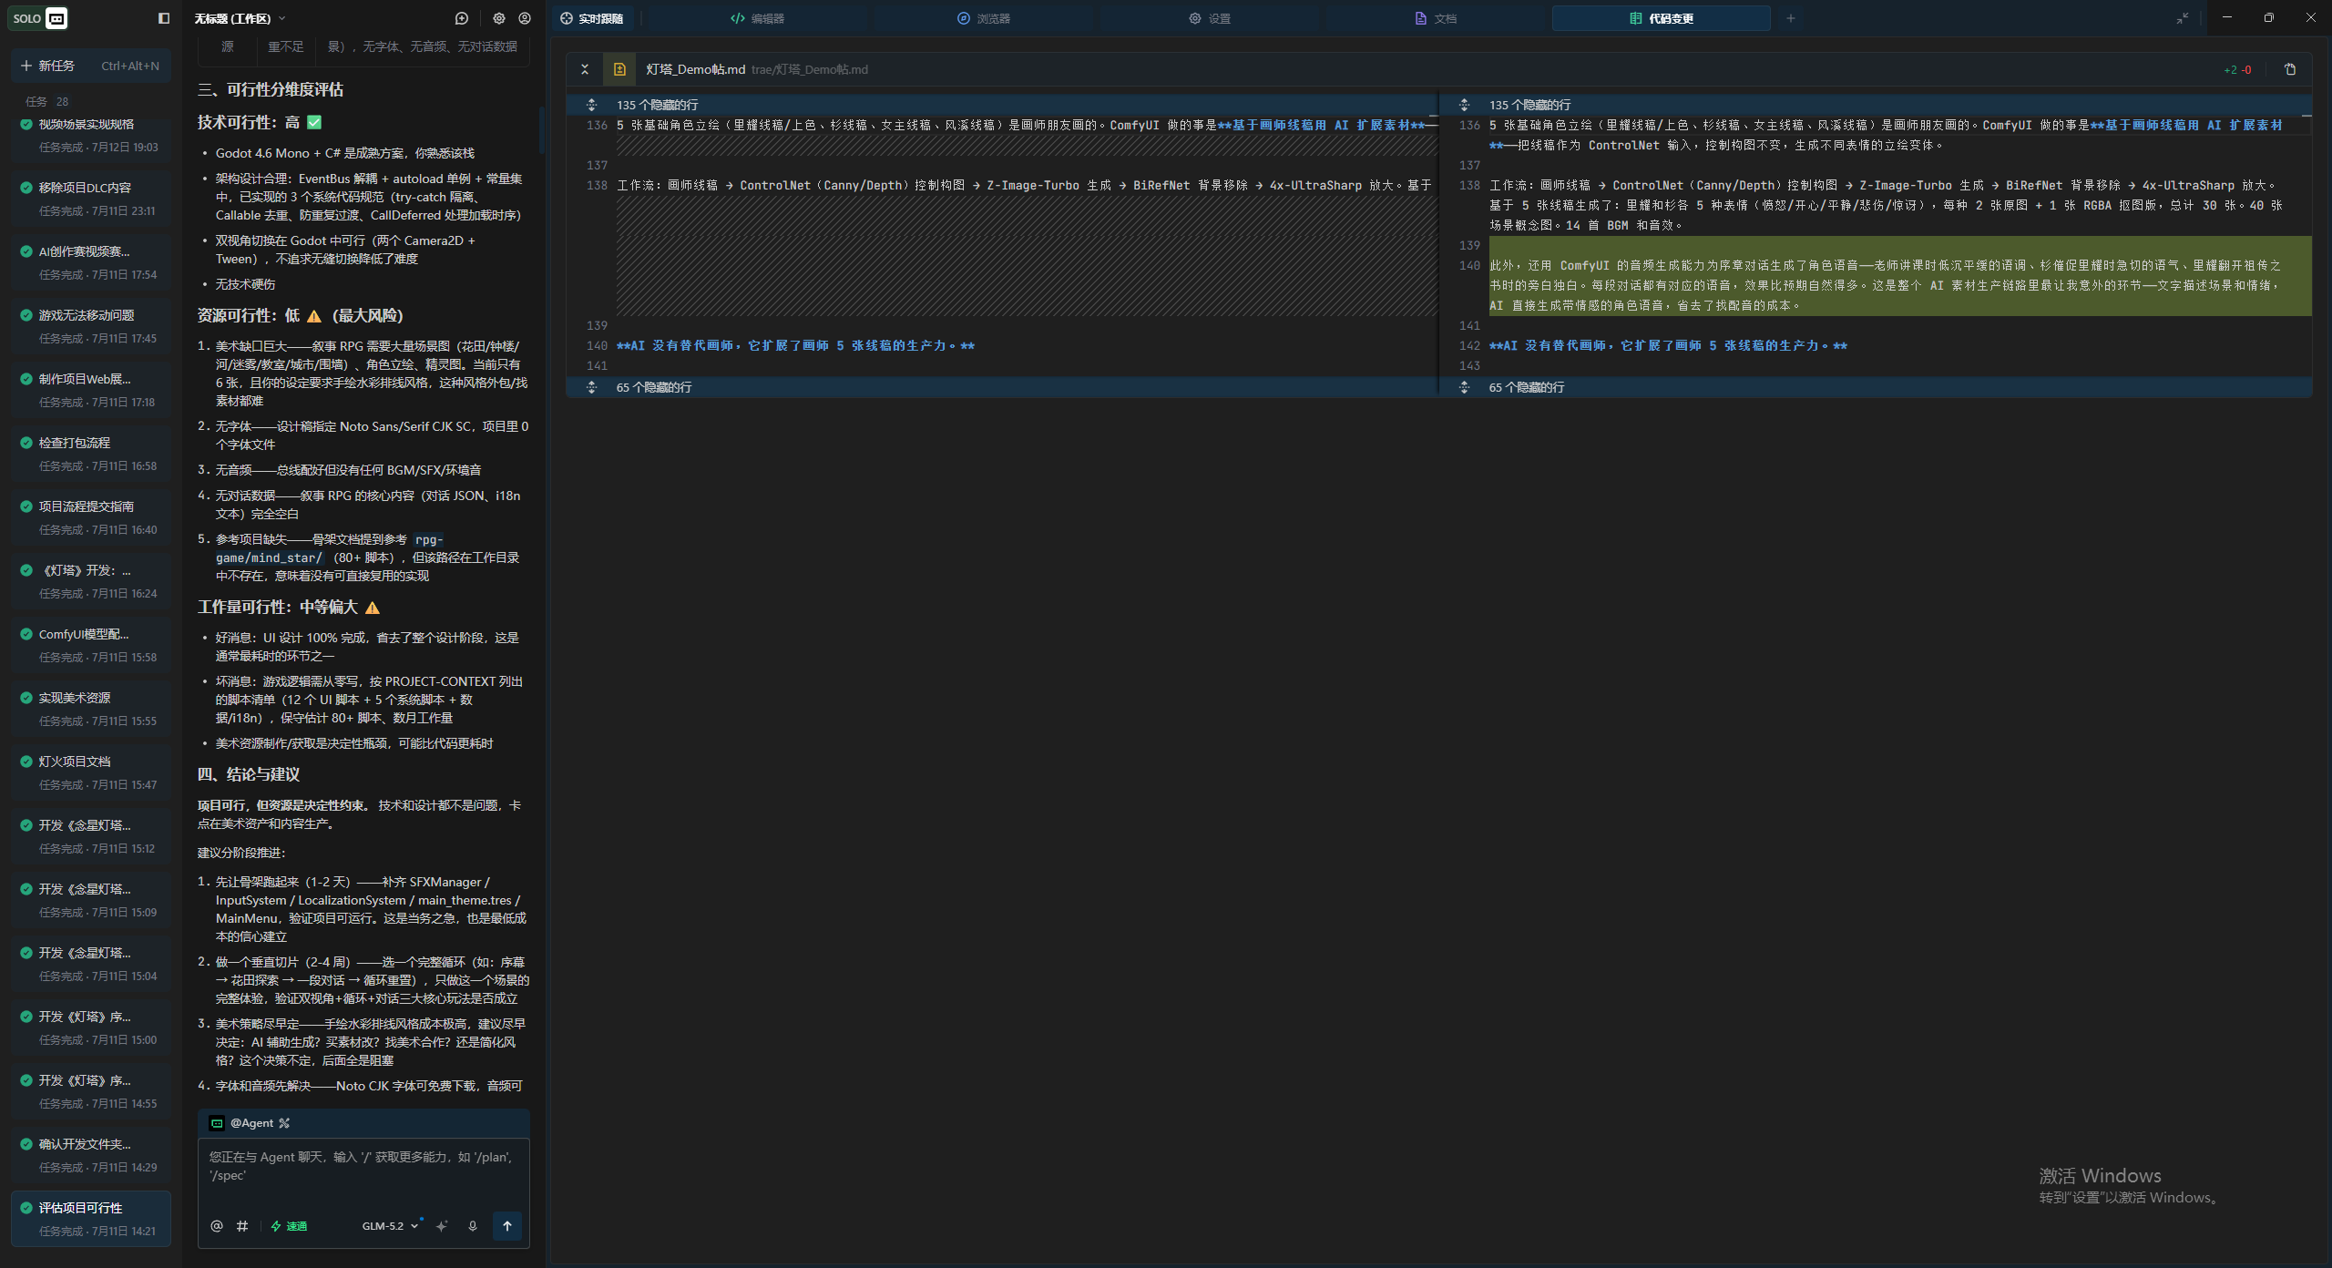The image size is (2332, 1268).
Task: Click the 任务 28 count label
Action: point(47,102)
